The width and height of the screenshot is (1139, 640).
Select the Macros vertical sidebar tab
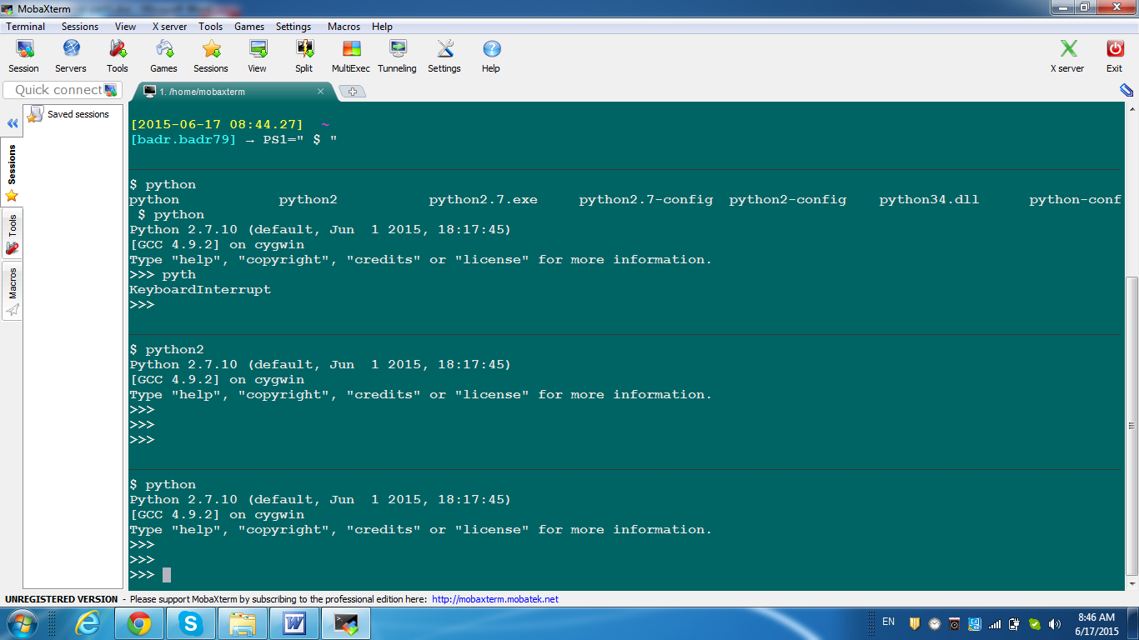[12, 292]
